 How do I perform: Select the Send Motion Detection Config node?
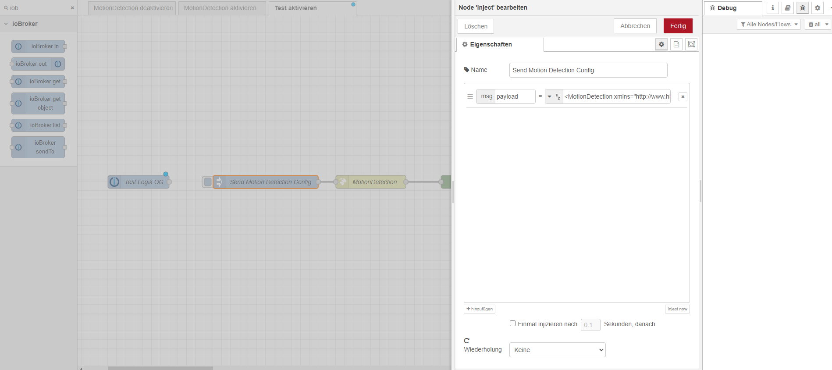pos(266,182)
